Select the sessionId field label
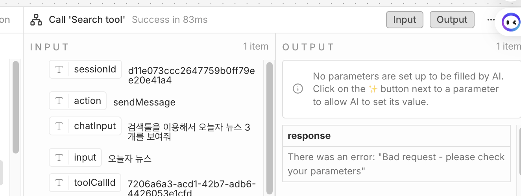This screenshot has width=521, height=196. [x=95, y=70]
